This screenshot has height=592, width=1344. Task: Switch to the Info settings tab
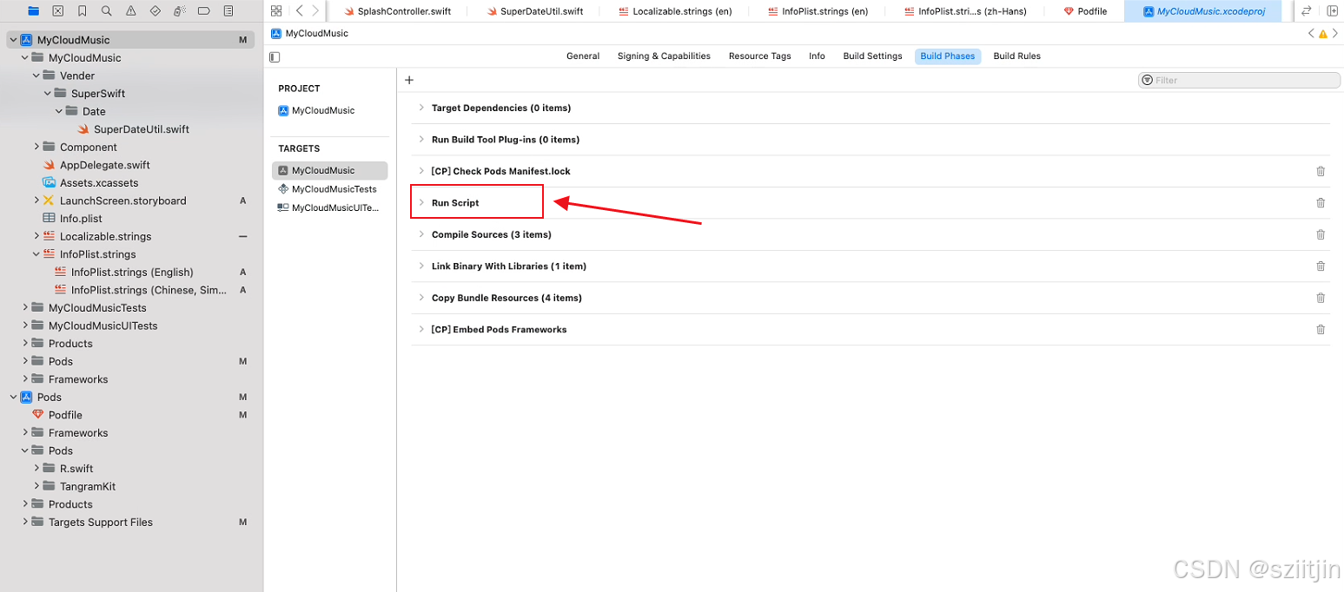coord(817,56)
